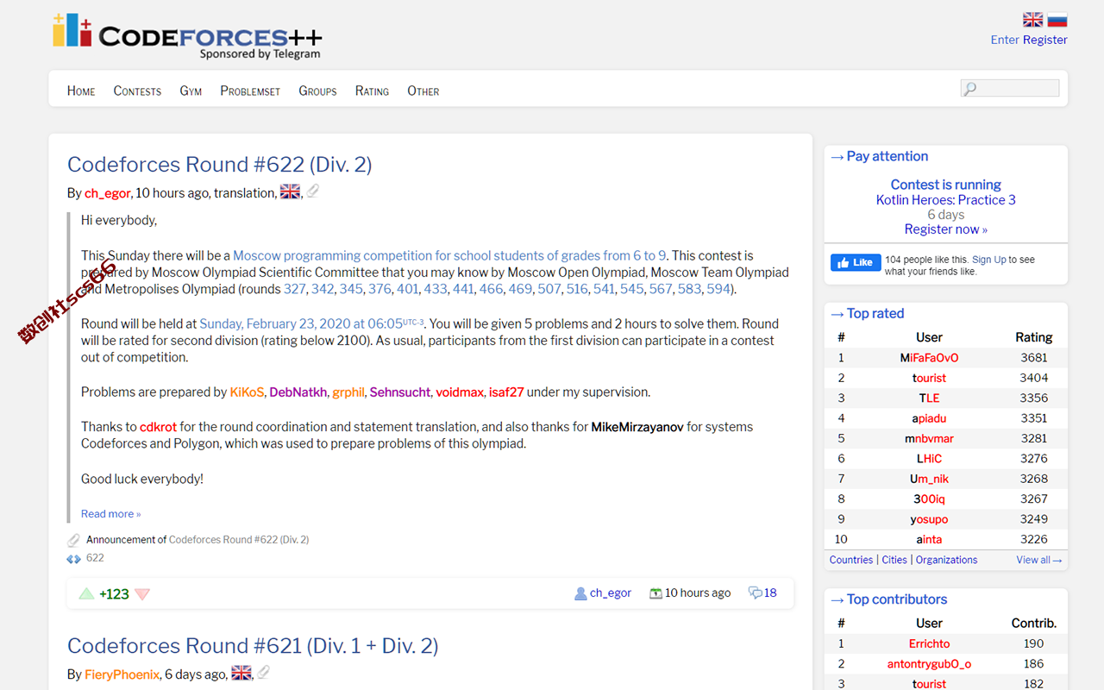The width and height of the screenshot is (1104, 690).
Task: Open FieryPhoenix user profile
Action: [x=122, y=674]
